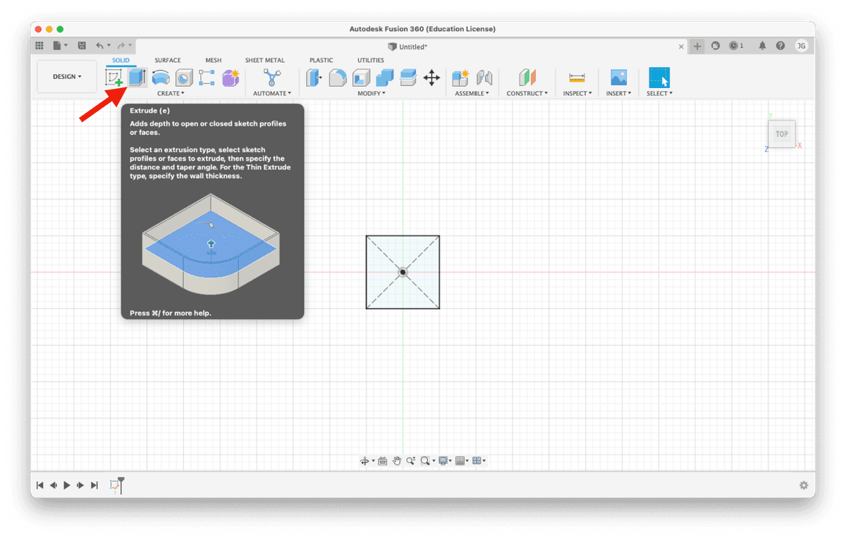The image size is (846, 539).
Task: Switch to the SOLID tab
Action: point(121,61)
